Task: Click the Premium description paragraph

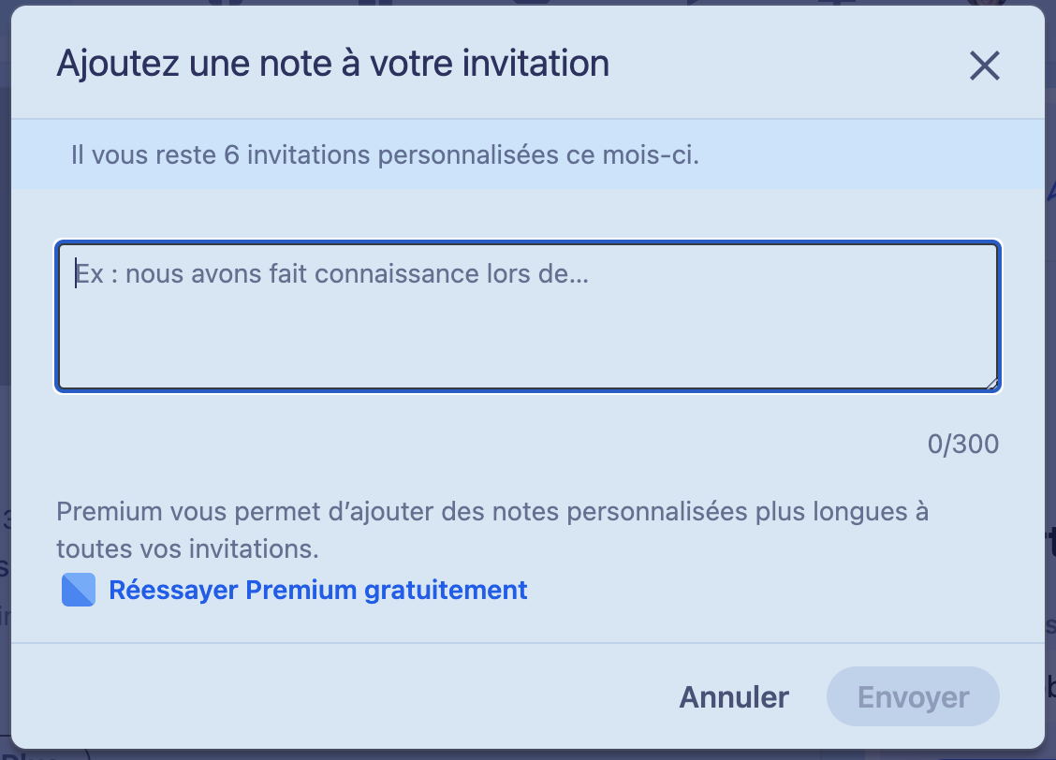Action: pyautogui.click(x=492, y=529)
